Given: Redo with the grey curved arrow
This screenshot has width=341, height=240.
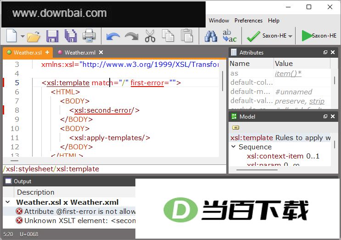Looking at the screenshot, I should pyautogui.click(x=132, y=37).
